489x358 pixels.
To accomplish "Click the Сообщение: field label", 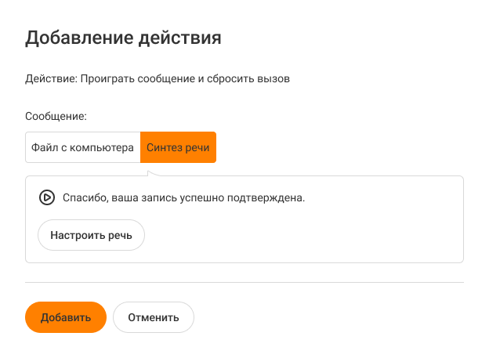I will [x=56, y=116].
